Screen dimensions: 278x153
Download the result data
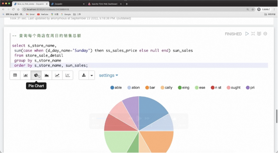(84, 75)
